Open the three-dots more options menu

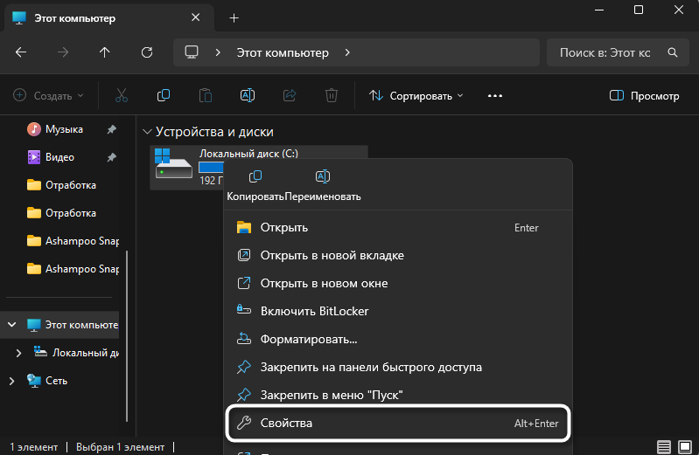495,95
